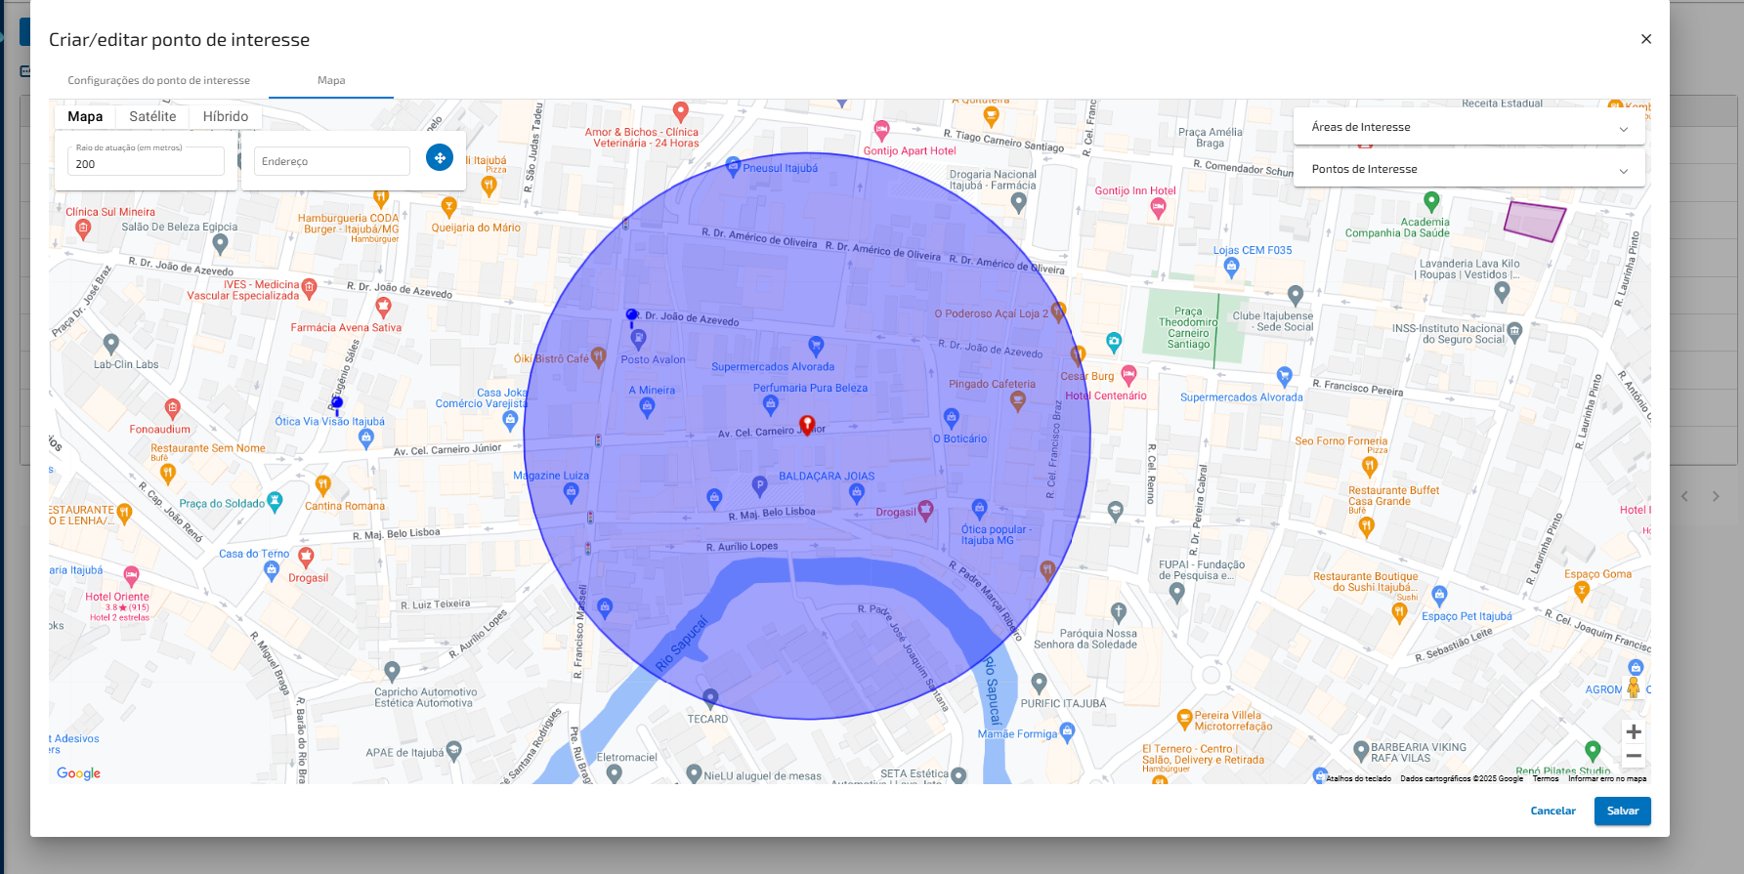1744x874 pixels.
Task: Click the Cancelar button
Action: coord(1553,811)
